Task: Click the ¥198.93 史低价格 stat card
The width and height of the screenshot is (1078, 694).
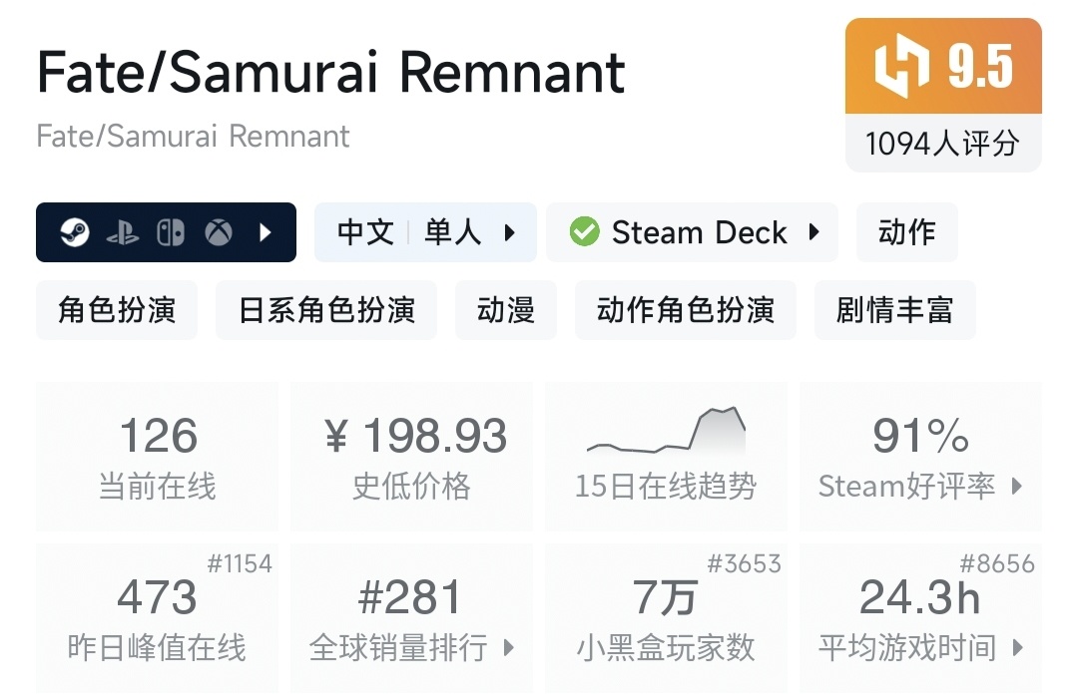Action: coord(411,456)
